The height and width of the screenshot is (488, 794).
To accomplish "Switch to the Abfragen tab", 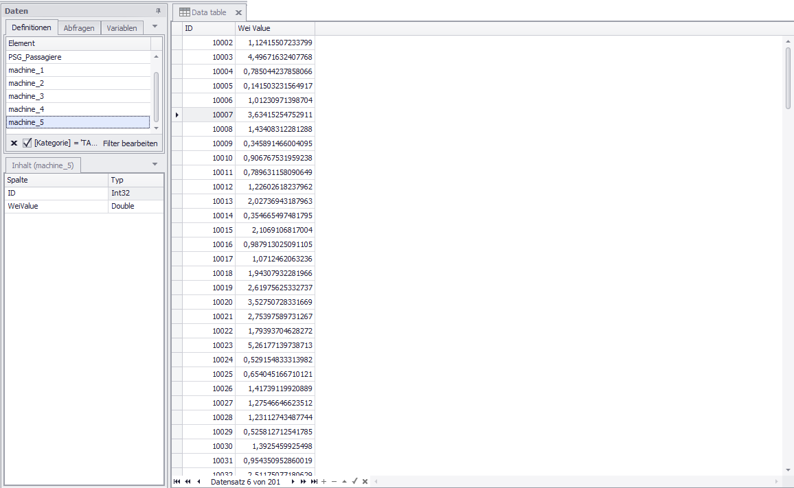I will click(79, 28).
